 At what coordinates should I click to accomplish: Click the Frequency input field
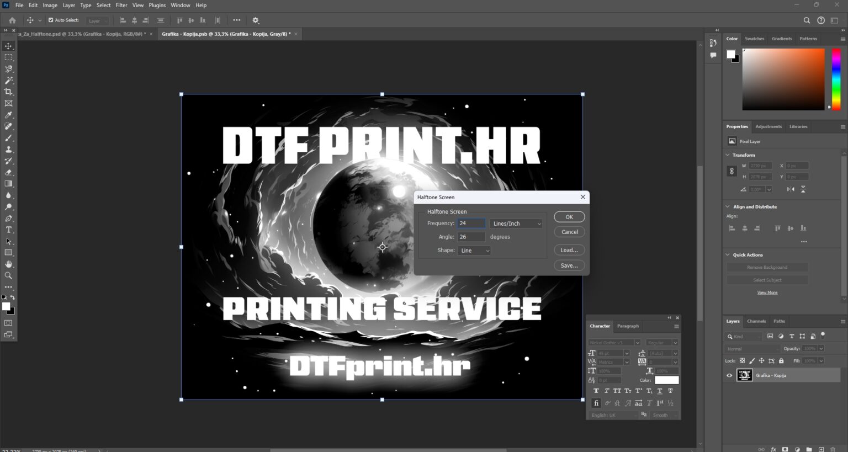pyautogui.click(x=471, y=223)
